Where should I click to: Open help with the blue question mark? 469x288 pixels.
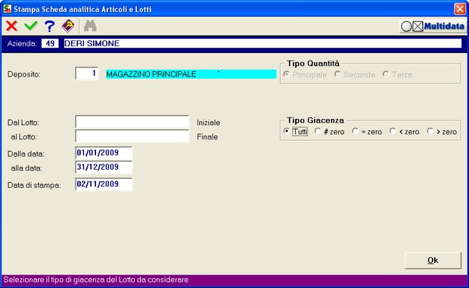point(49,27)
